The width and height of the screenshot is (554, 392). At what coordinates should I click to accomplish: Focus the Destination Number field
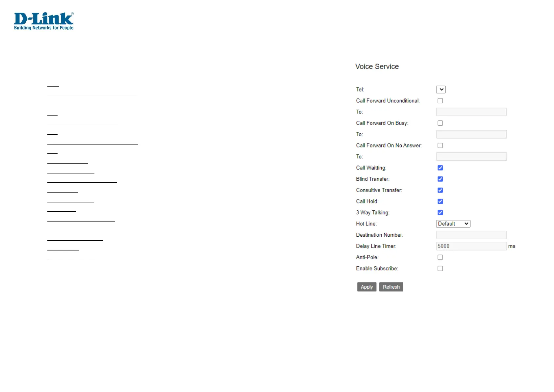(x=471, y=235)
